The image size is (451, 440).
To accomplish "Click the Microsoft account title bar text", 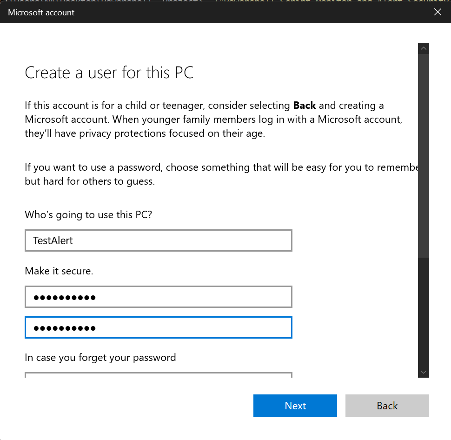I will click(41, 12).
